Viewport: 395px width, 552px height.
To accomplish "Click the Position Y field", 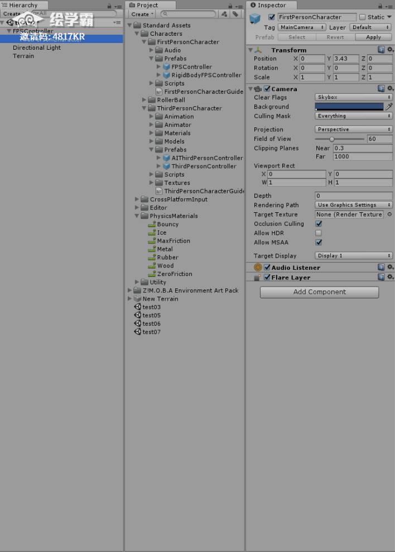I will point(346,59).
